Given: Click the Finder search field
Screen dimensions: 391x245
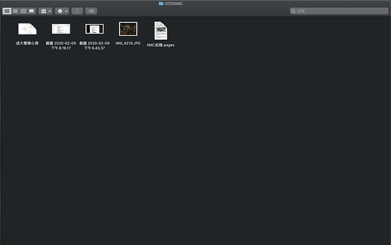Looking at the screenshot, I should click(x=341, y=11).
